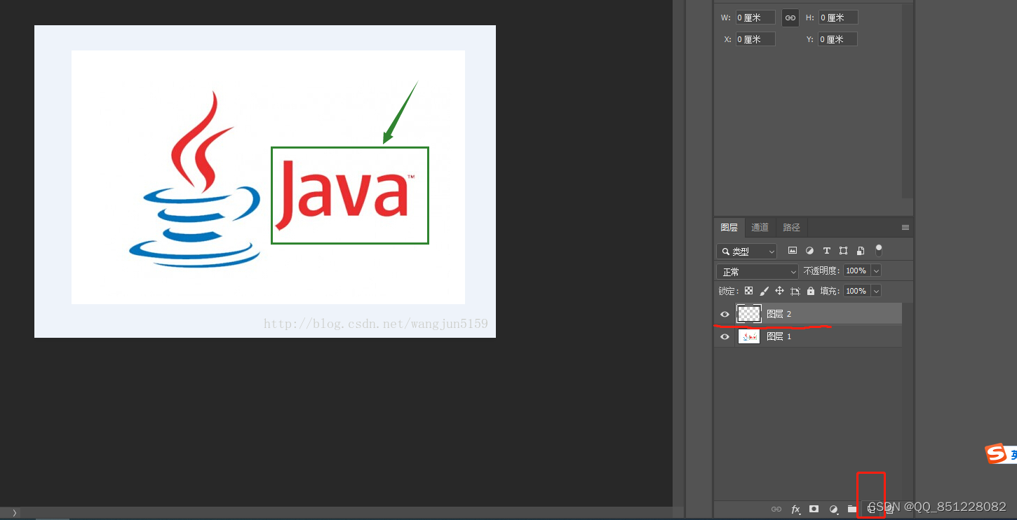Image resolution: width=1017 pixels, height=520 pixels.
Task: Toggle the pixel layer filter icon
Action: (793, 251)
